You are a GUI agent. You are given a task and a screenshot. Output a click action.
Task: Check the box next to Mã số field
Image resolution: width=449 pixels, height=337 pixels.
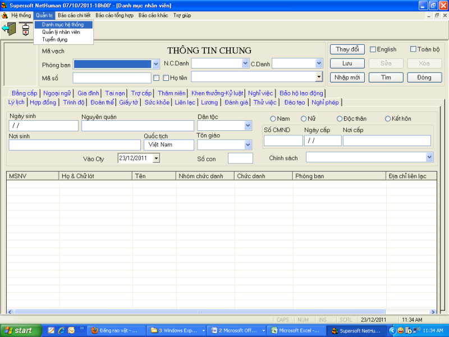tap(157, 78)
